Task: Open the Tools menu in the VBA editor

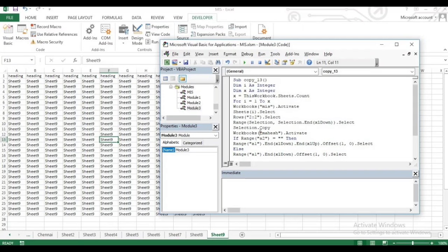Action: [275, 54]
